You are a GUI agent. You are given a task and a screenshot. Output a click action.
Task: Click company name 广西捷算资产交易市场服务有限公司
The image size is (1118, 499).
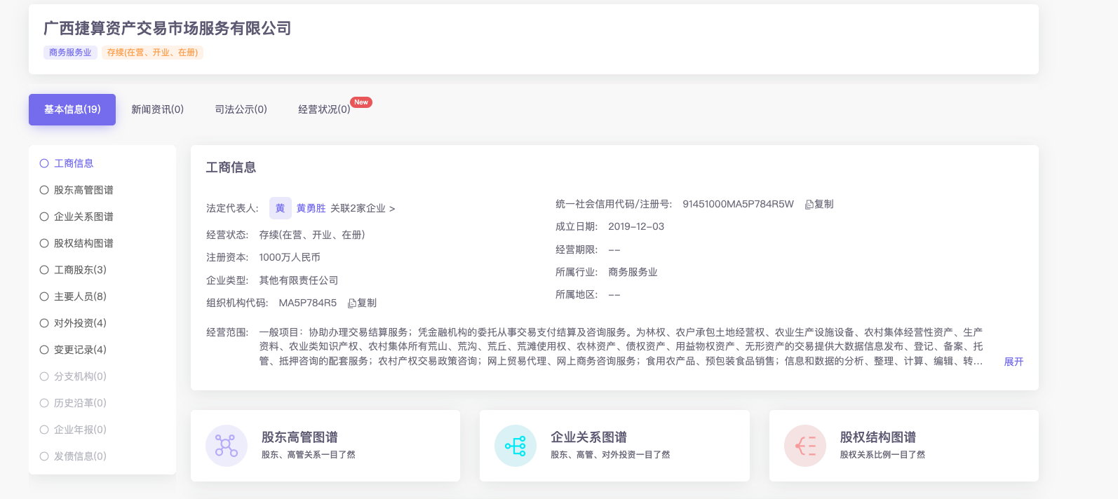[168, 28]
